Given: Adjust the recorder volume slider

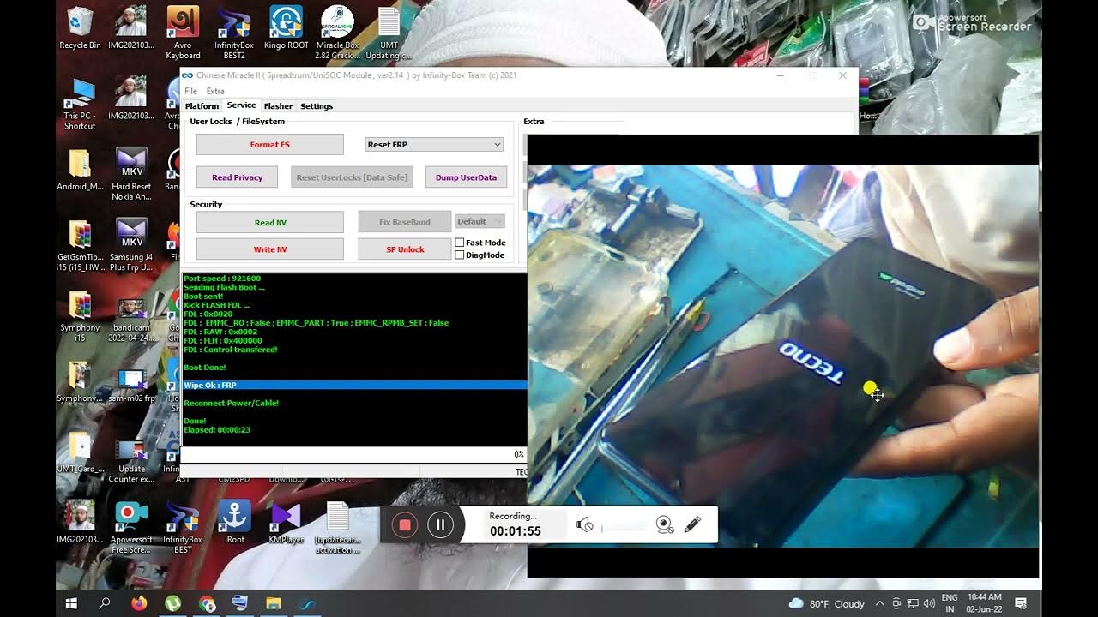Looking at the screenshot, I should click(x=624, y=529).
